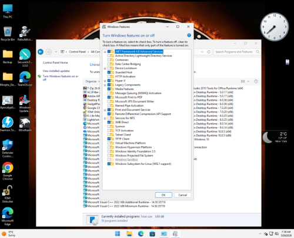Check the Telnet Client checkbox
The image size is (294, 238).
[x=109, y=135]
